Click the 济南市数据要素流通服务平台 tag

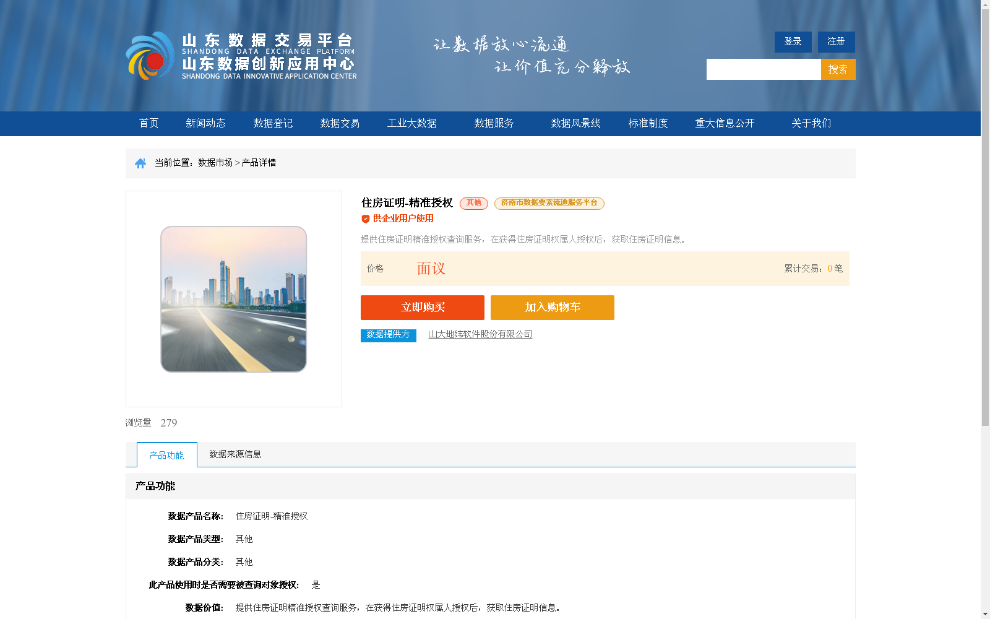(x=549, y=203)
